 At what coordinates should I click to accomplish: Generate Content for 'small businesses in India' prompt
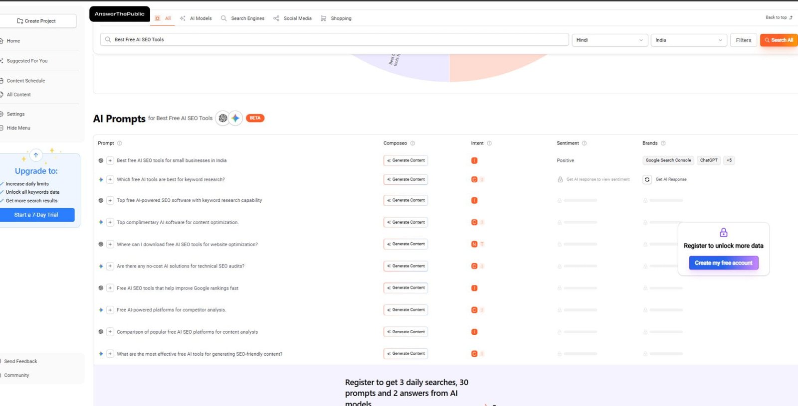pos(405,160)
